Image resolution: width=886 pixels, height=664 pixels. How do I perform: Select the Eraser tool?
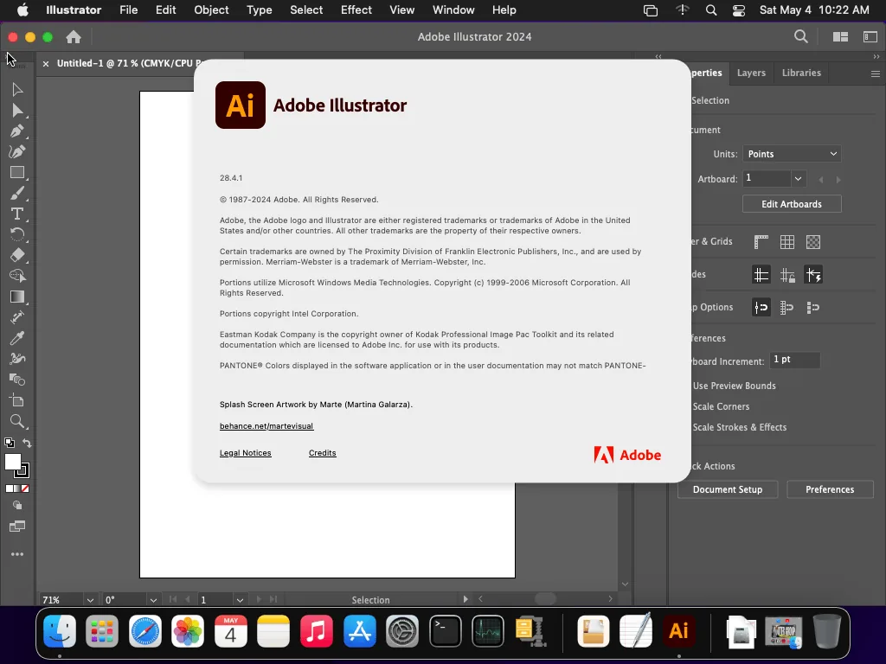[x=17, y=255]
